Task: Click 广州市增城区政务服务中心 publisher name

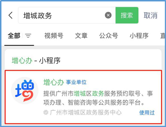Action: coord(86,112)
